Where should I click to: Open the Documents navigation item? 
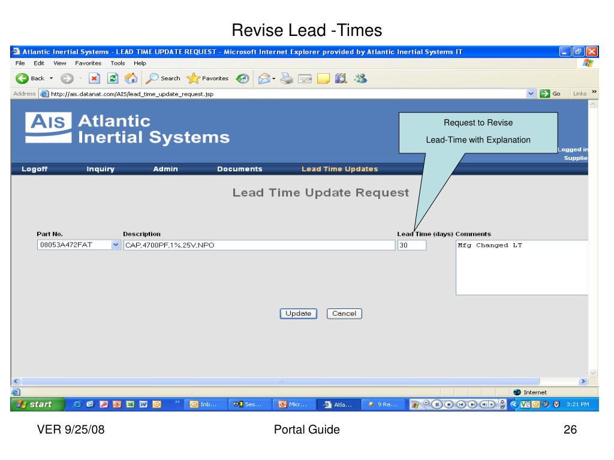click(x=240, y=169)
